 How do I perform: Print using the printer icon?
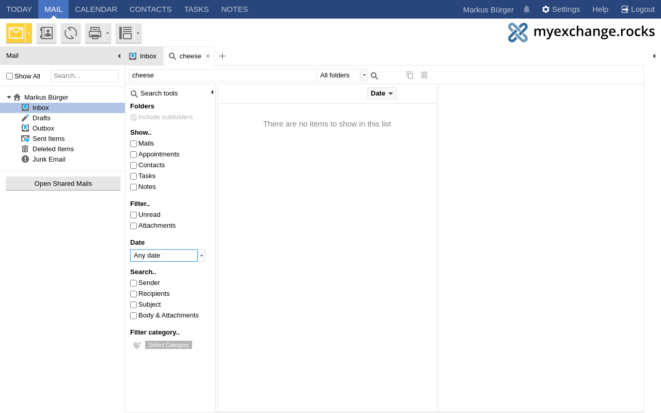pyautogui.click(x=95, y=33)
